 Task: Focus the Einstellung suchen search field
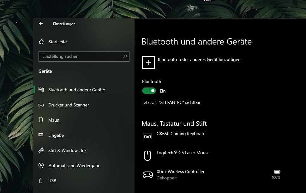[84, 57]
